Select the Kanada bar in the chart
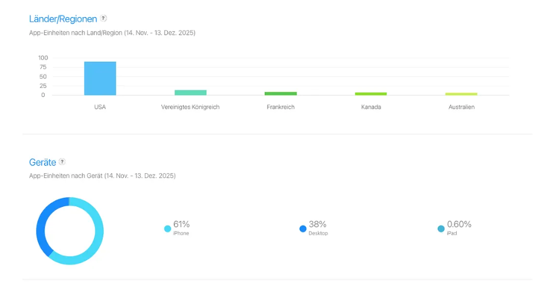 tap(371, 93)
